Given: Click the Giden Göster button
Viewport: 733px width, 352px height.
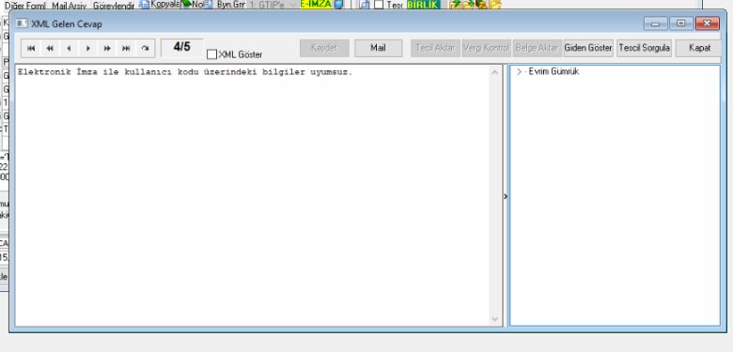Looking at the screenshot, I should coord(588,48).
